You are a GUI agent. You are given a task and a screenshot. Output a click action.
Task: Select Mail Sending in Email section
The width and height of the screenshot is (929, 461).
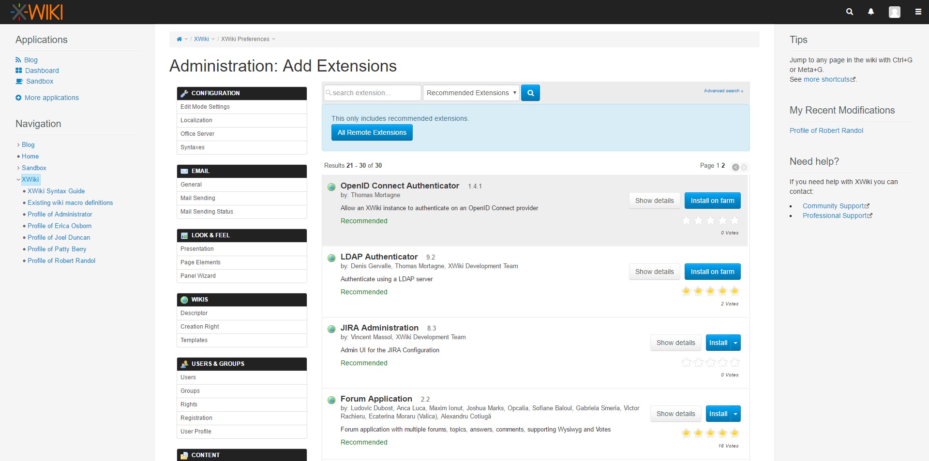point(198,198)
